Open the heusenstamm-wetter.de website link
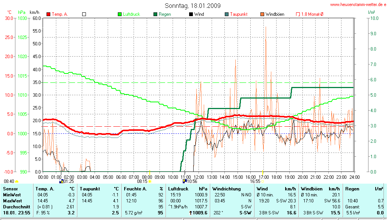This screenshot has height=220, width=388. click(358, 5)
